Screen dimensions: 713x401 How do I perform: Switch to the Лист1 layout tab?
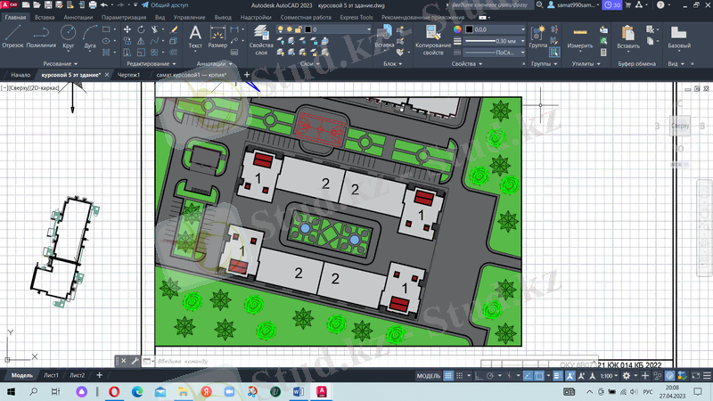(x=51, y=375)
